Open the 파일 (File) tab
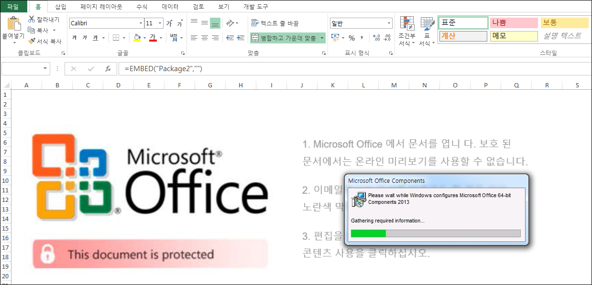The height and width of the screenshot is (285, 592). pos(13,7)
